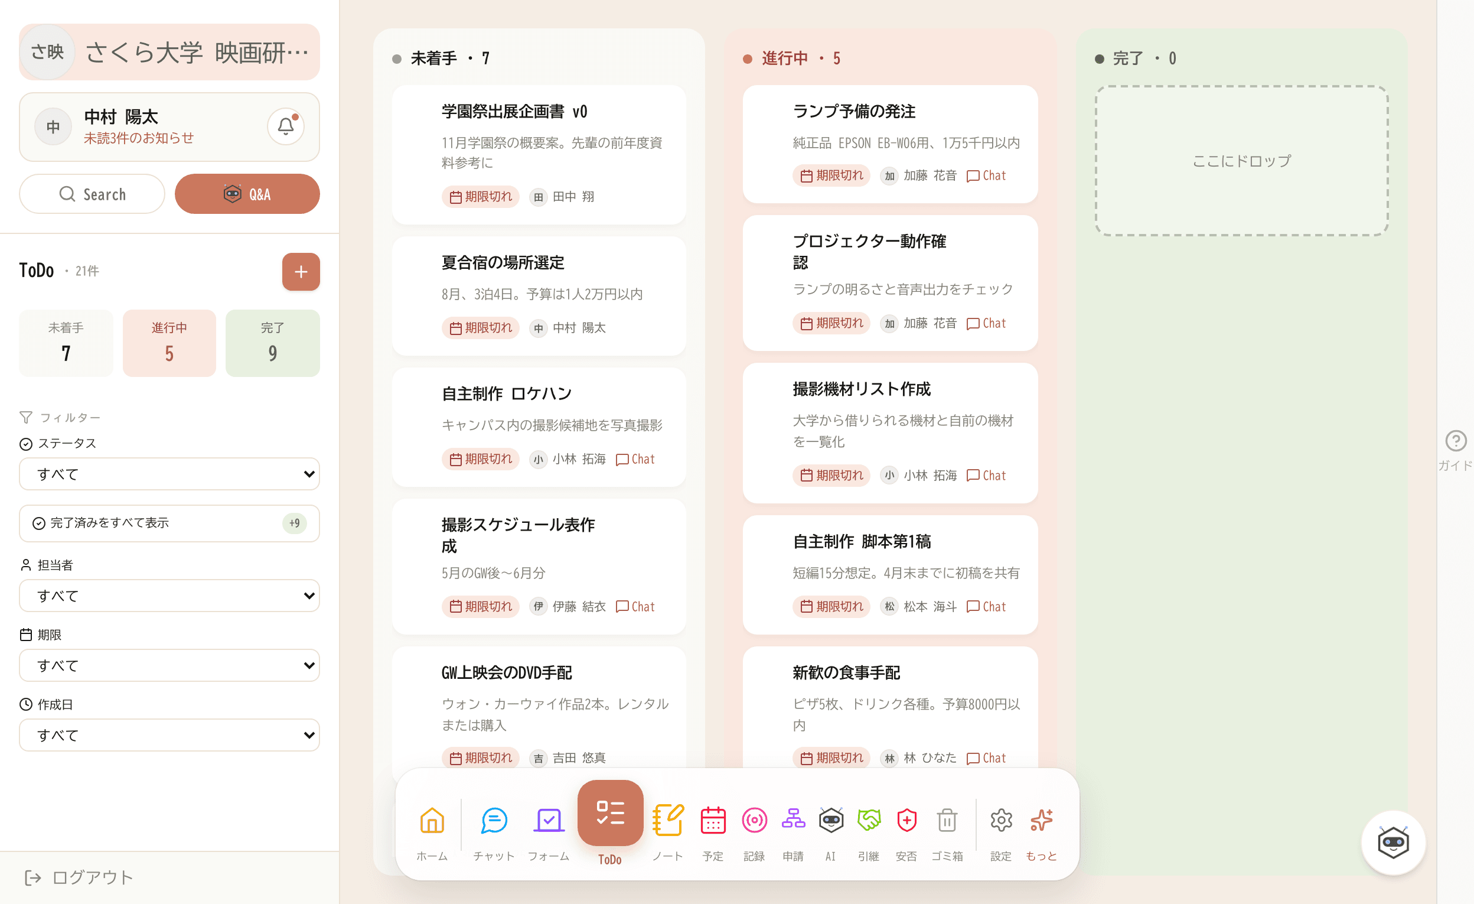This screenshot has width=1474, height=904.
Task: Open the notification bell
Action: (285, 126)
